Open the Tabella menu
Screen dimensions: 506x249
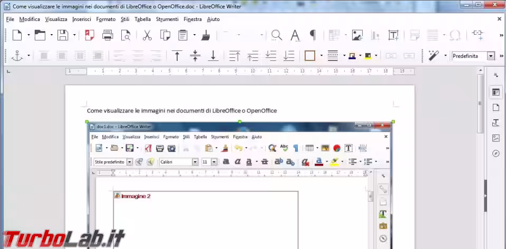pos(143,19)
